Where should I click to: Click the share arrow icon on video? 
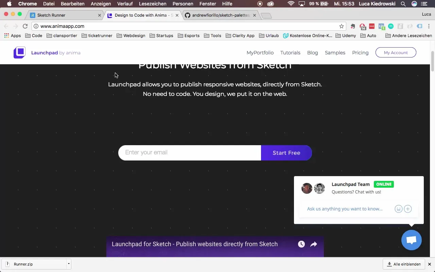pos(314,244)
